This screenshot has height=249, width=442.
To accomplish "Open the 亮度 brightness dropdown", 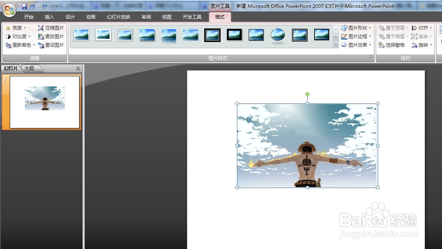I will tap(16, 28).
